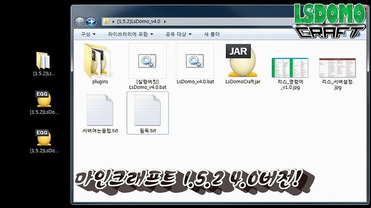Click the LsDomoCraft.jar file name label

tap(243, 82)
